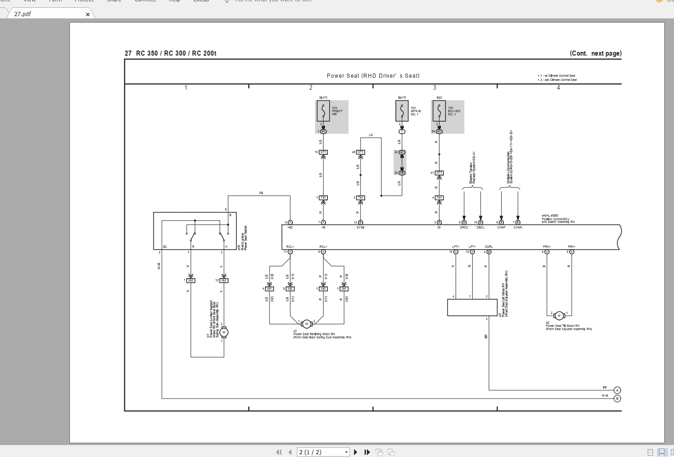Open the Extras menu
The height and width of the screenshot is (457, 674).
click(x=201, y=1)
